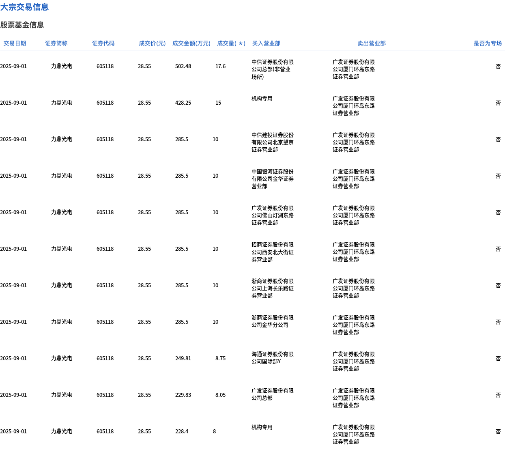Select buyer 中信证券股份有限公司总部(非营业场所)

coord(273,69)
